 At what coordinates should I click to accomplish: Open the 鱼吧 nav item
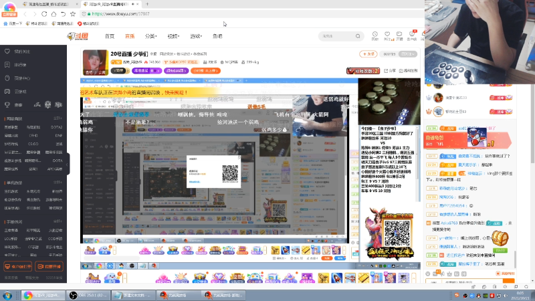[x=217, y=36]
